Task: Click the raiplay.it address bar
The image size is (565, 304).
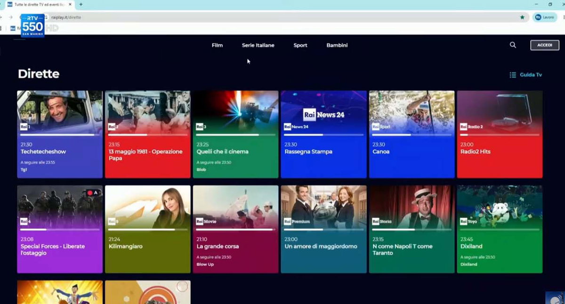Action: coord(282,17)
